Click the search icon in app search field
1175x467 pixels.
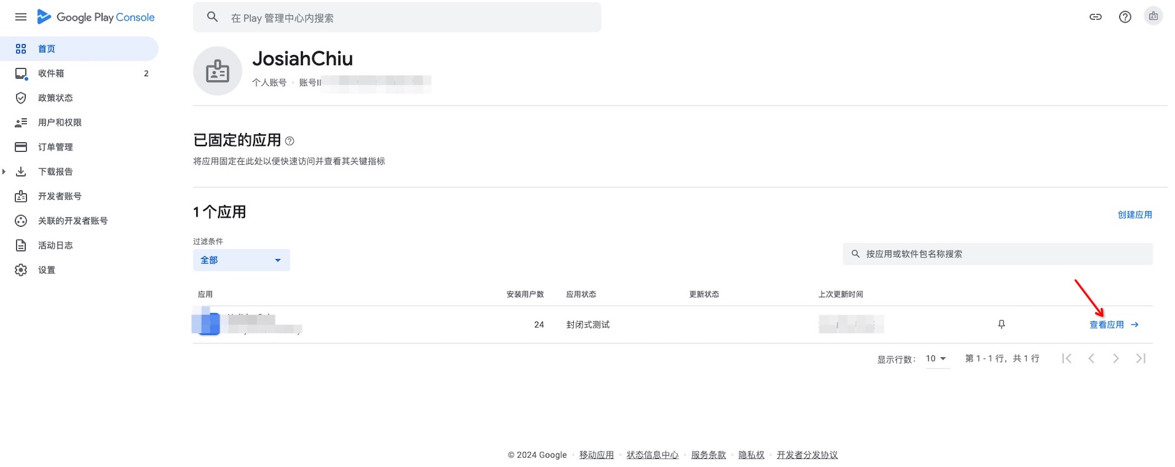(x=856, y=254)
